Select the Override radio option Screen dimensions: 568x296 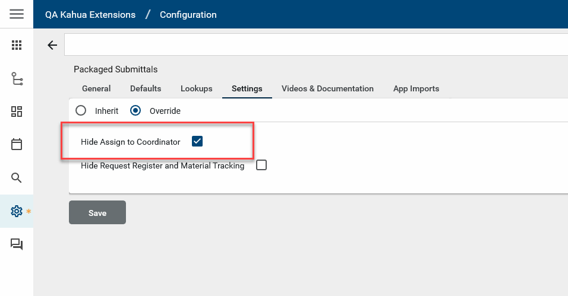(x=136, y=110)
